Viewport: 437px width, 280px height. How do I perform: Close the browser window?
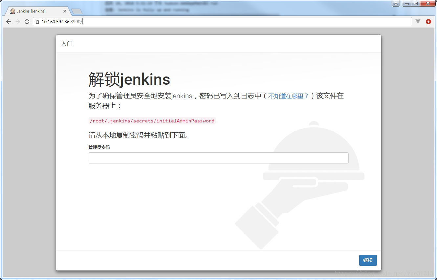click(x=427, y=3)
